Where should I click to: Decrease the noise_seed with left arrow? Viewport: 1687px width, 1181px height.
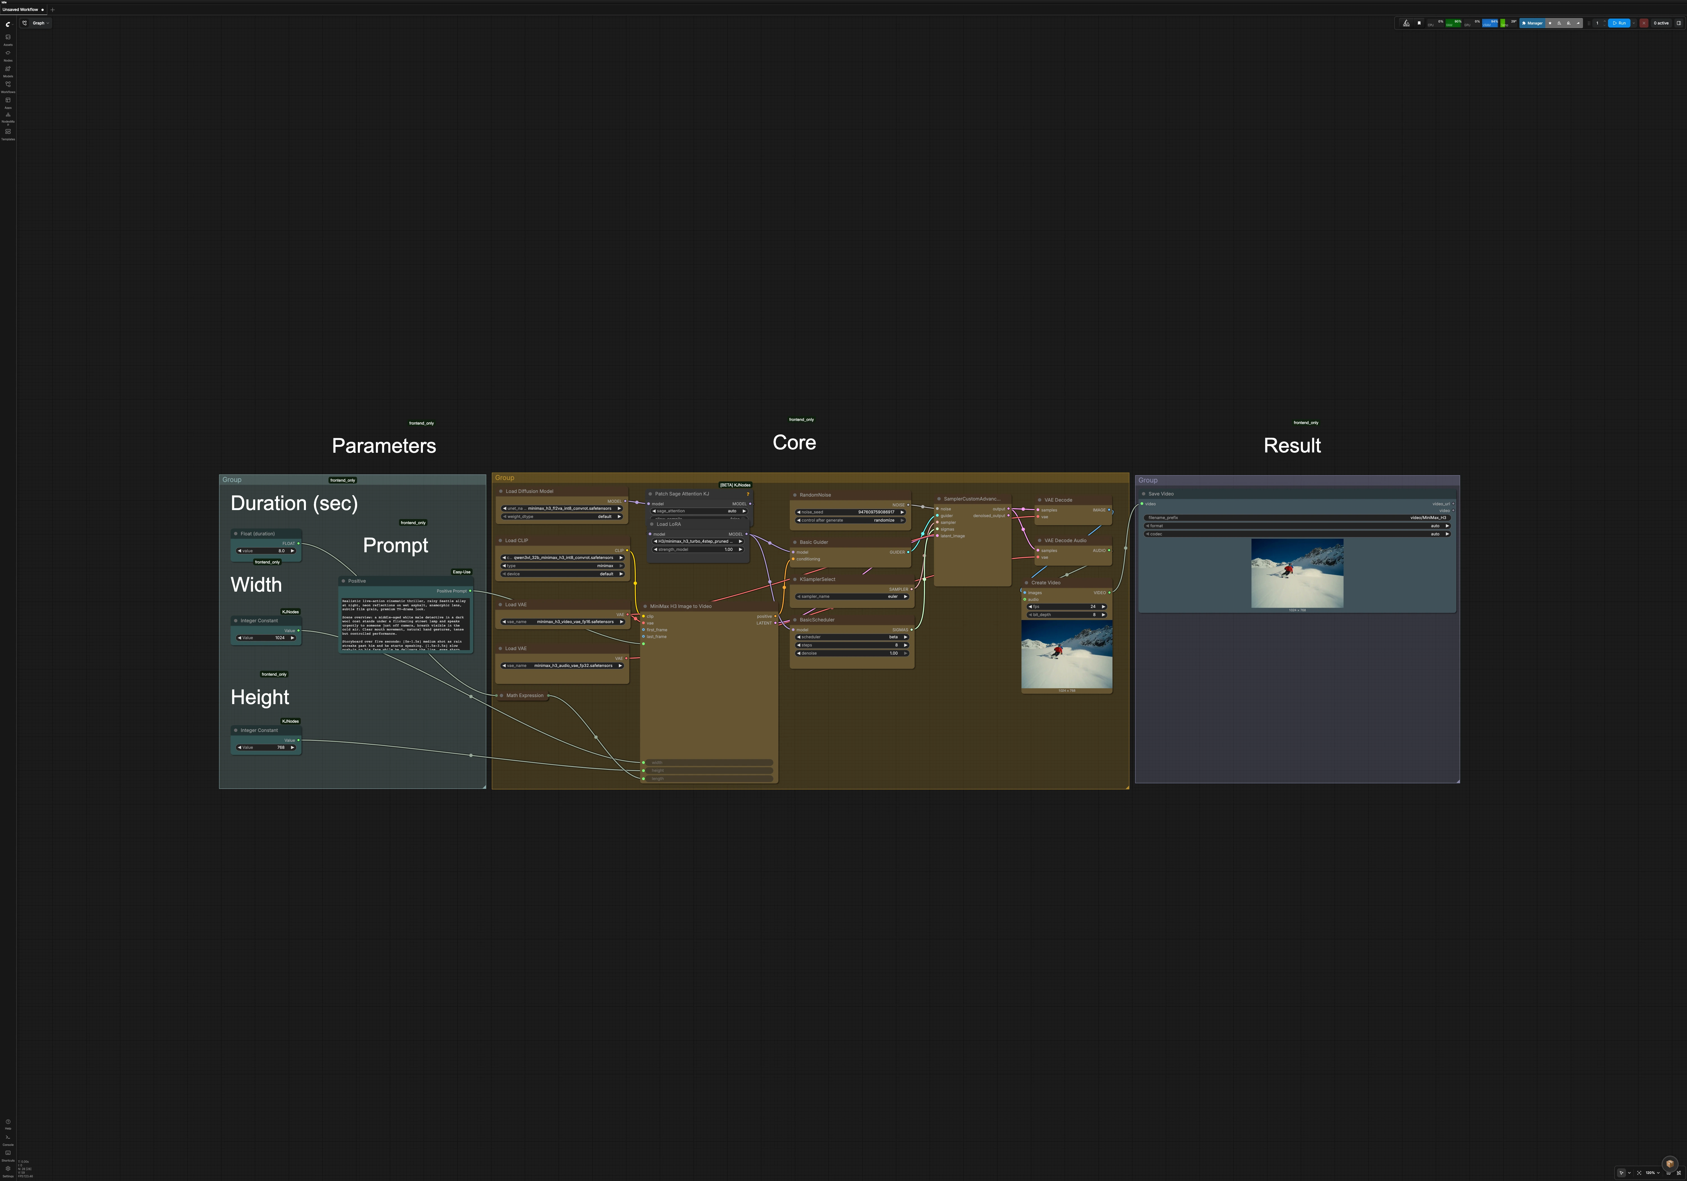[799, 512]
